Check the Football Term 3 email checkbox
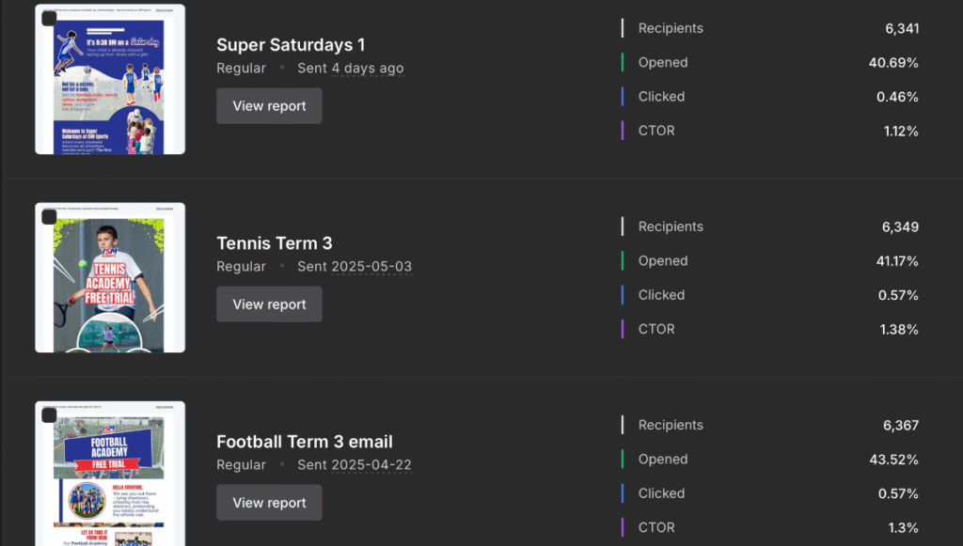The height and width of the screenshot is (546, 963). coord(49,416)
